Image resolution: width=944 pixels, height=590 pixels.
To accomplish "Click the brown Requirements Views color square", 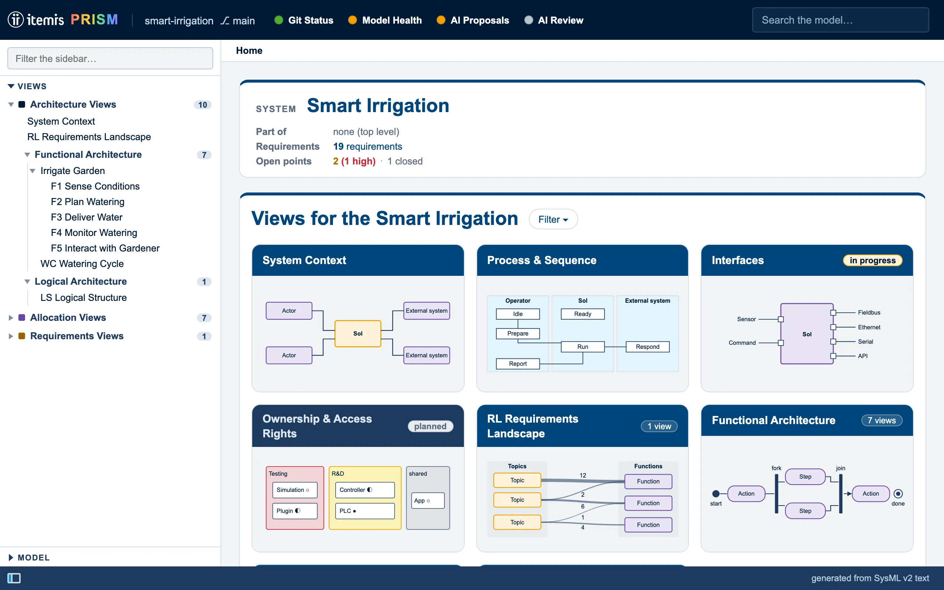I will 22,336.
